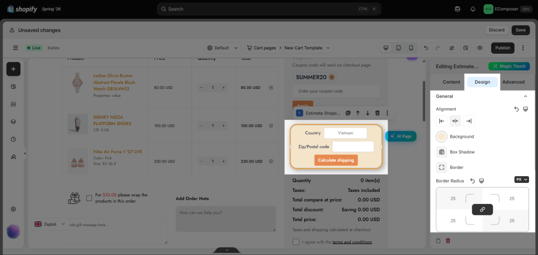Delete the Estimate Shipping element via trash icon
The height and width of the screenshot is (255, 538).
[377, 113]
